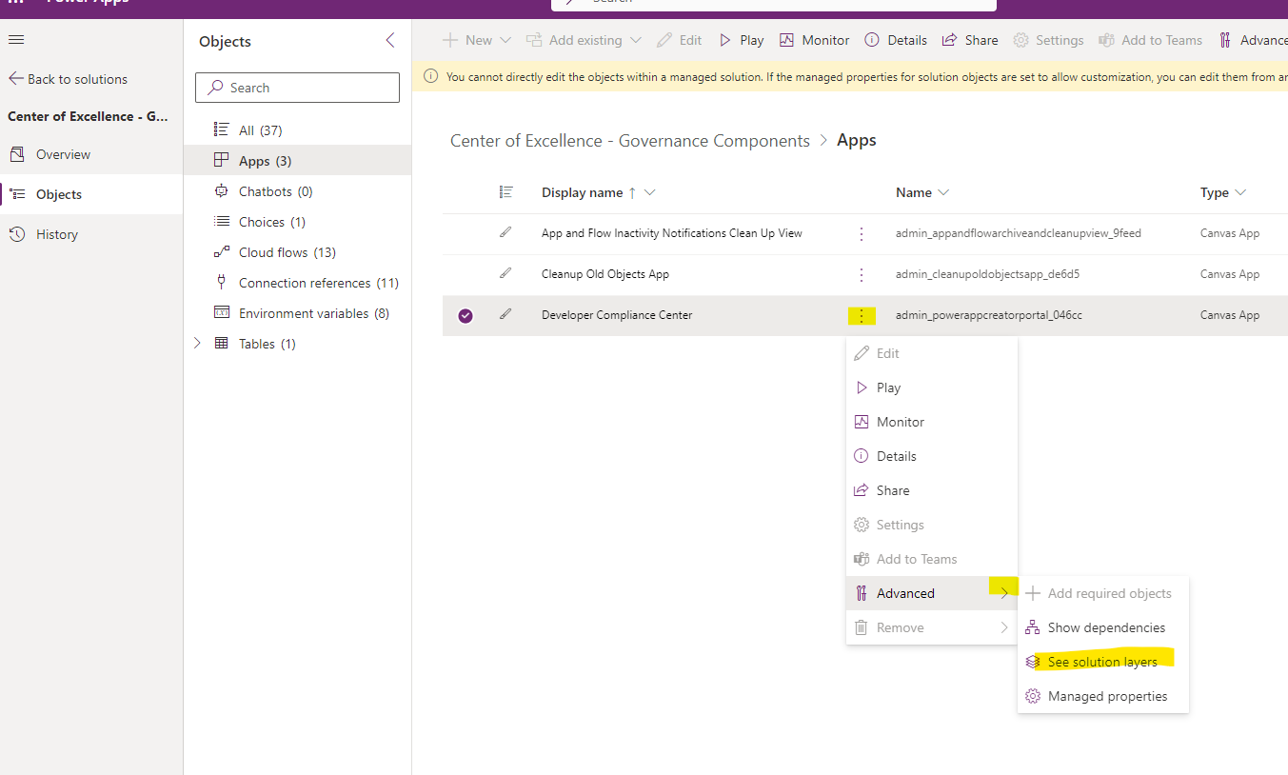Open Monitor from the top toolbar
The height and width of the screenshot is (775, 1288).
(814, 40)
